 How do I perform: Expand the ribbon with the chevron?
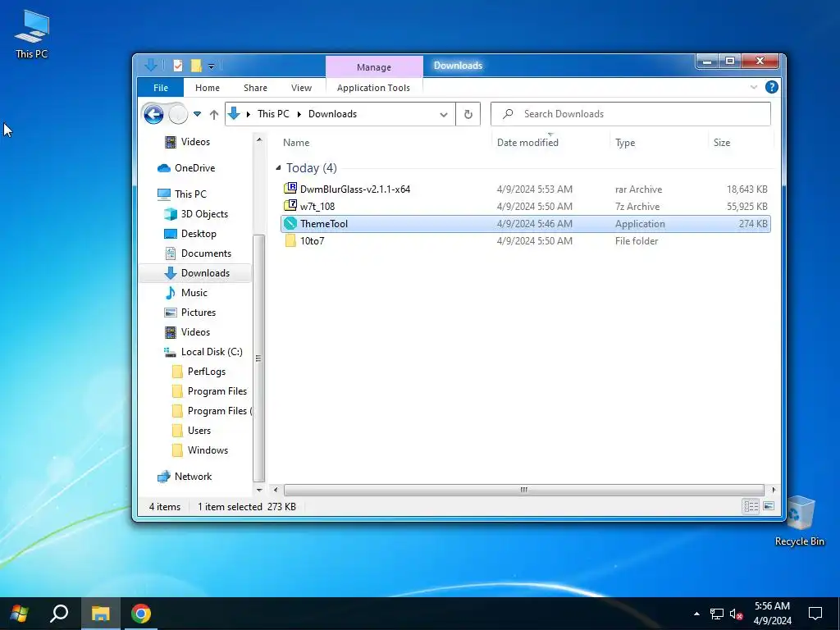click(x=753, y=87)
